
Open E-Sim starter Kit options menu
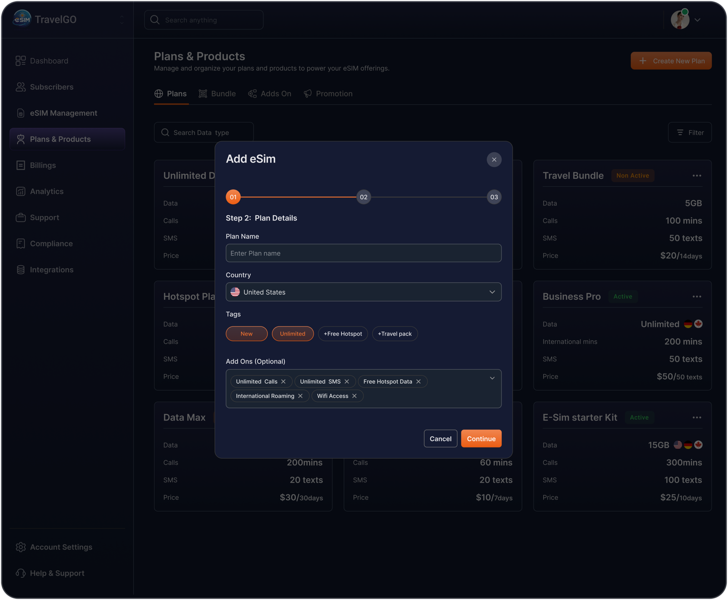point(697,417)
